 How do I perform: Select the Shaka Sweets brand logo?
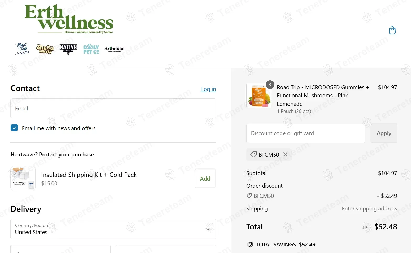(45, 49)
